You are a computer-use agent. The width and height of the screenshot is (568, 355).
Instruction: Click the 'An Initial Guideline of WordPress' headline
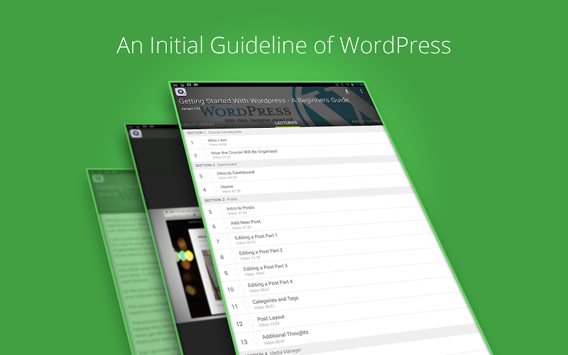click(x=283, y=45)
